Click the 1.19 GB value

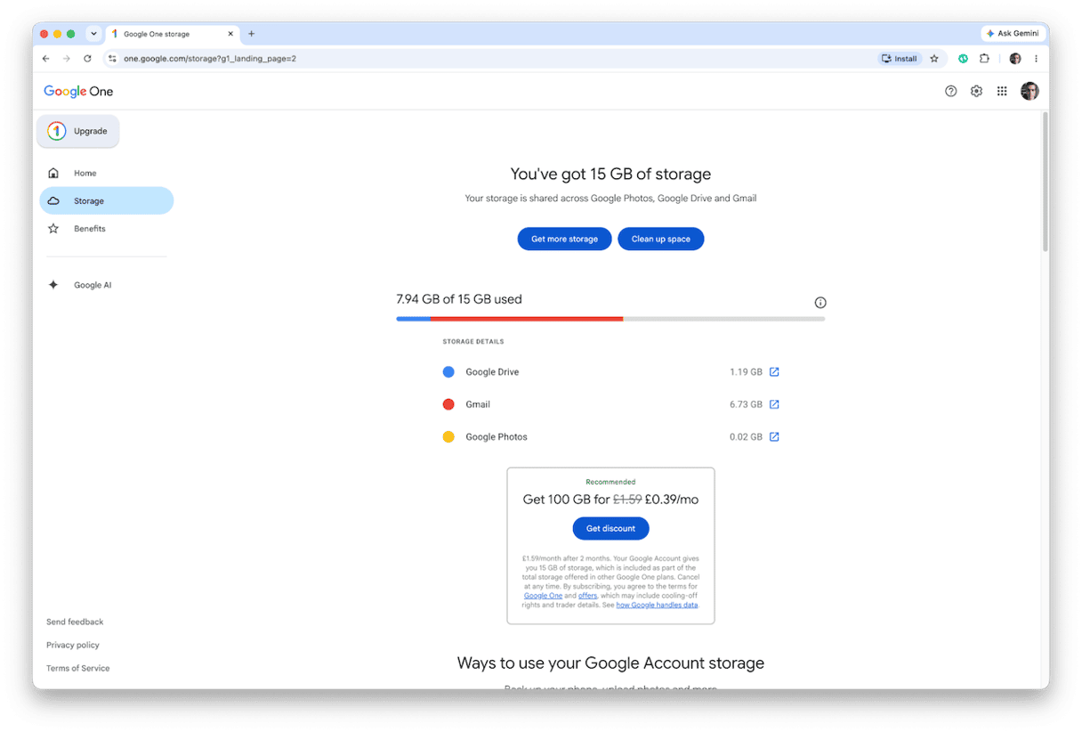tap(746, 372)
